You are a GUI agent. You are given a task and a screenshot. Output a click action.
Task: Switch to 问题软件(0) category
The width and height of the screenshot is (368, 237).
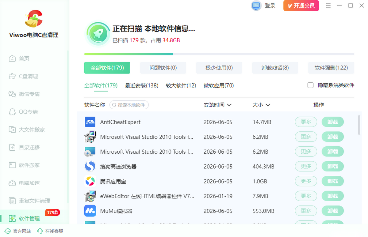pyautogui.click(x=163, y=68)
